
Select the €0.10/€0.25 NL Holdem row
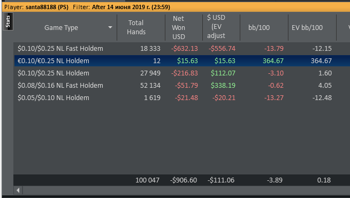(x=182, y=60)
